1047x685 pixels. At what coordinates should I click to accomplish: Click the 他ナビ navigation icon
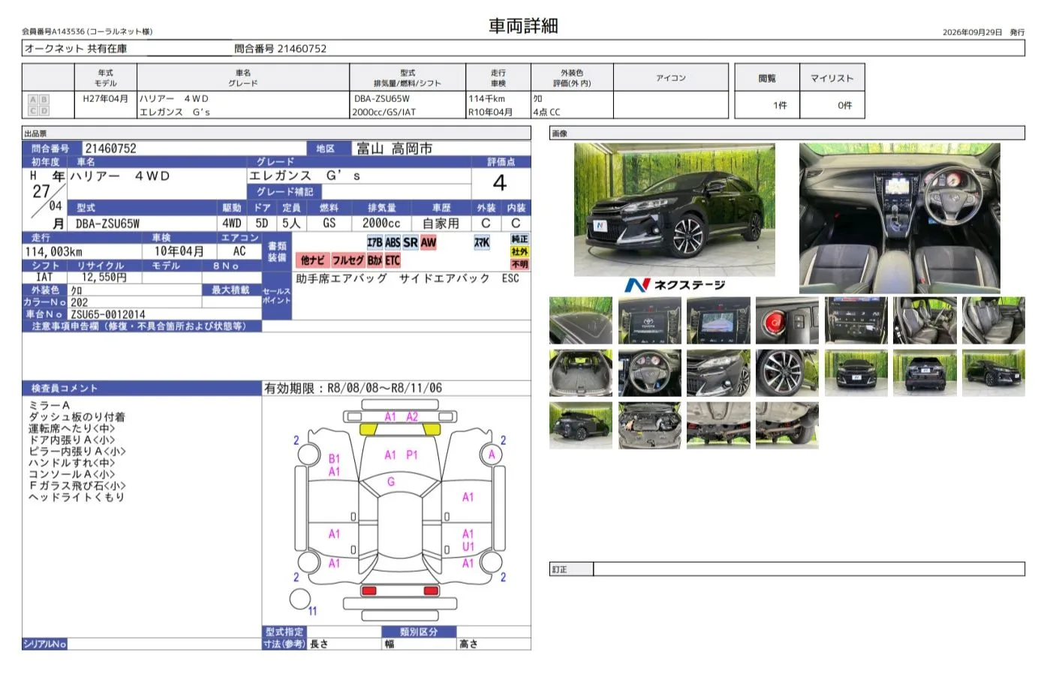(x=312, y=260)
